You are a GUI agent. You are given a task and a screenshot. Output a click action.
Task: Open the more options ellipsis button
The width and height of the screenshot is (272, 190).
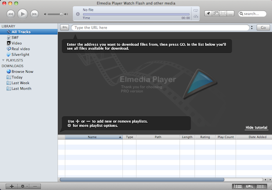tap(230, 14)
